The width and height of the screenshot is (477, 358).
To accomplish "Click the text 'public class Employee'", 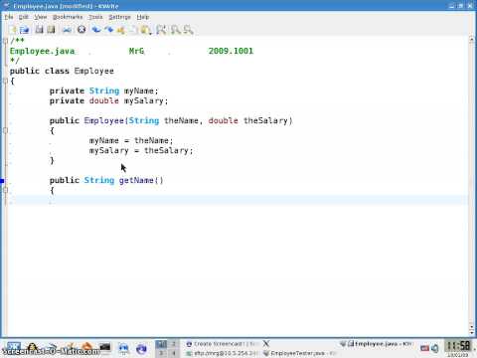I will click(62, 71).
